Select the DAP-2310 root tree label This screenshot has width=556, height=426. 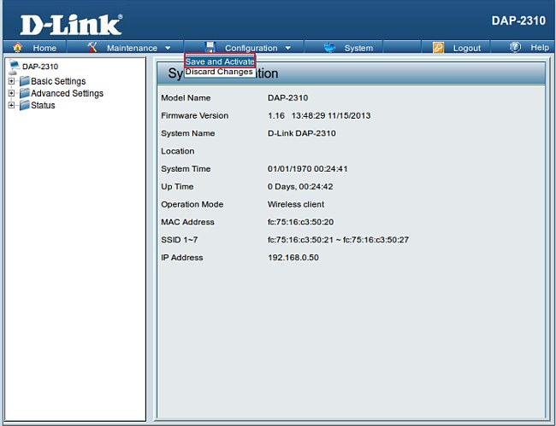(x=40, y=67)
